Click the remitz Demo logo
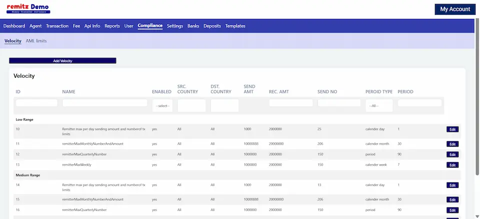Viewport: 480px width, 219px height. point(28,8)
